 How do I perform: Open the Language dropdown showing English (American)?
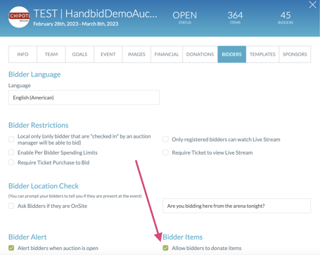click(x=84, y=98)
